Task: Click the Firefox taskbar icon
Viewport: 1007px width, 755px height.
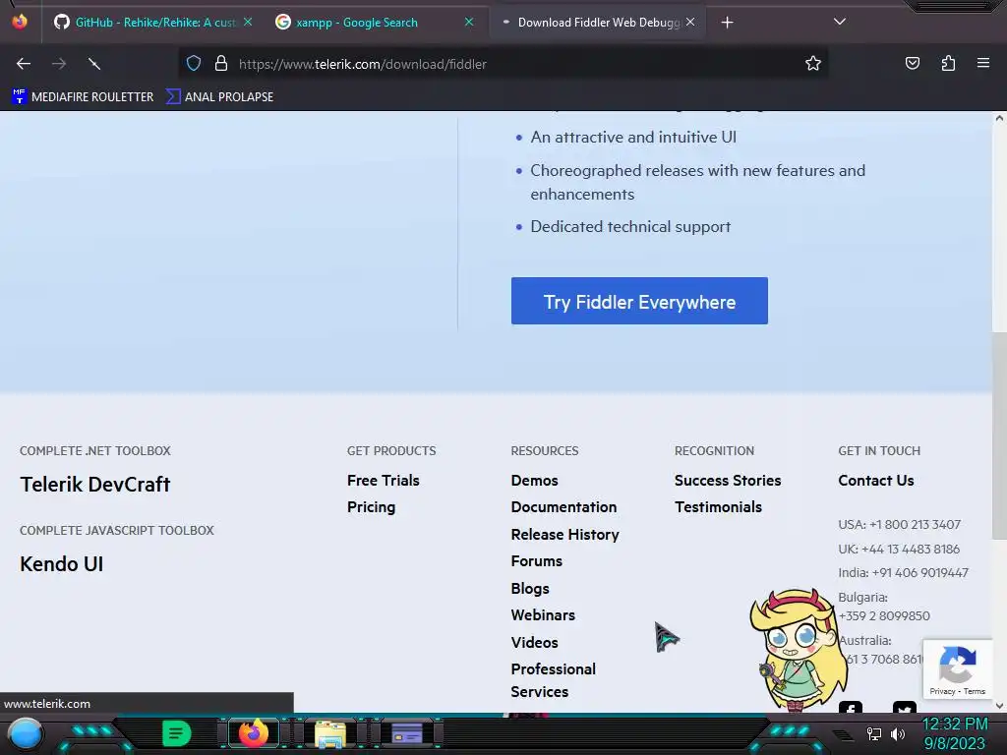Action: coord(253,733)
